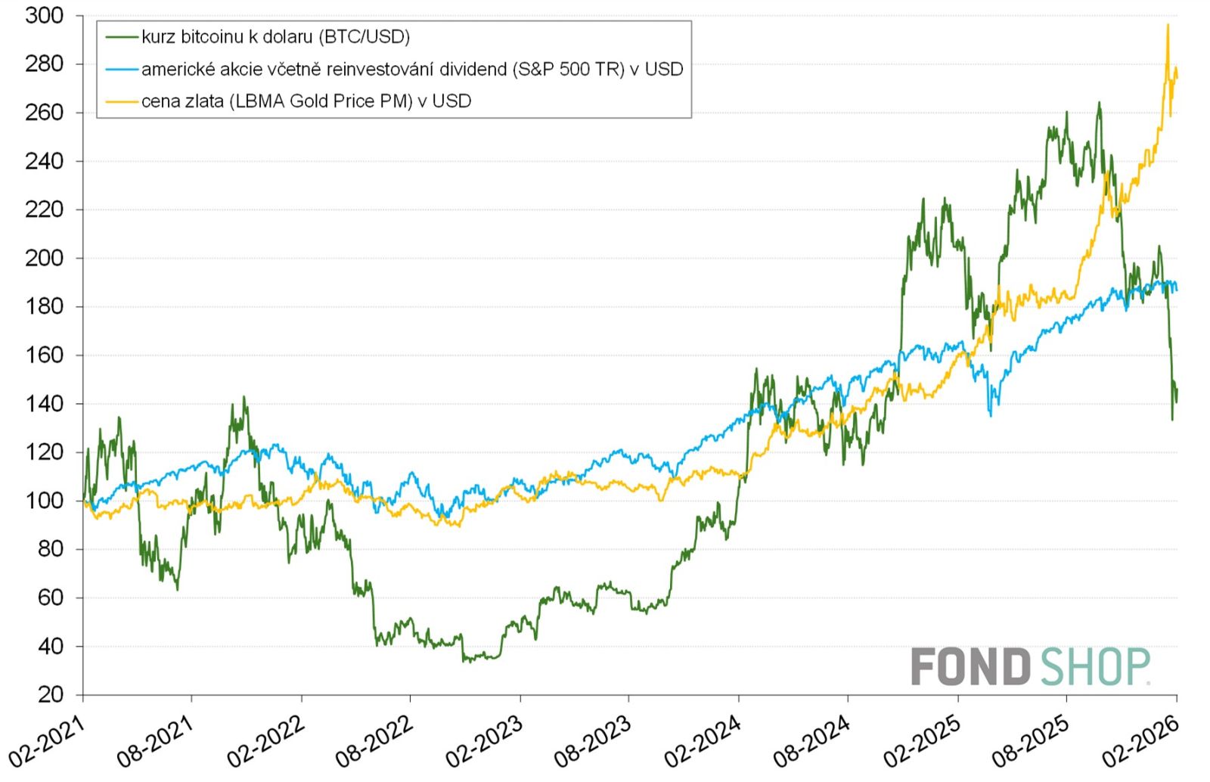The height and width of the screenshot is (782, 1210).
Task: Click the 300 value on the y-axis
Action: [44, 16]
